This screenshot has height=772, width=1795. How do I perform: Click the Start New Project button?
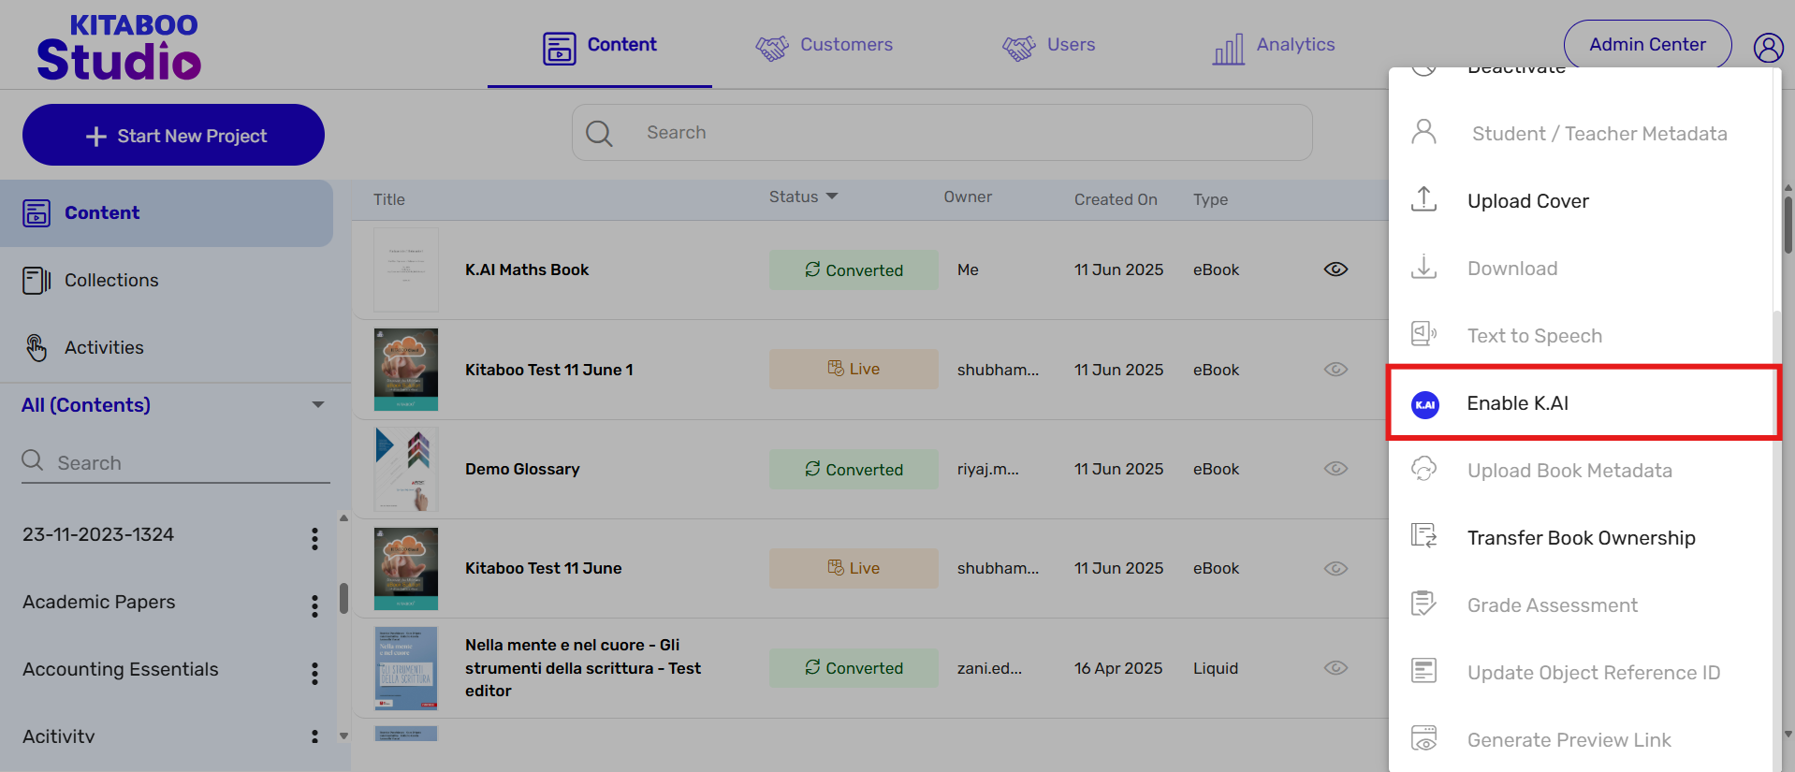point(173,135)
